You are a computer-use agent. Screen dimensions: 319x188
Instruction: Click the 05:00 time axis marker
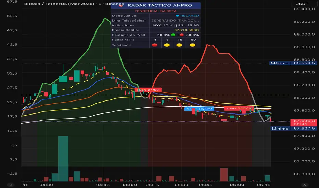pyautogui.click(x=130, y=185)
